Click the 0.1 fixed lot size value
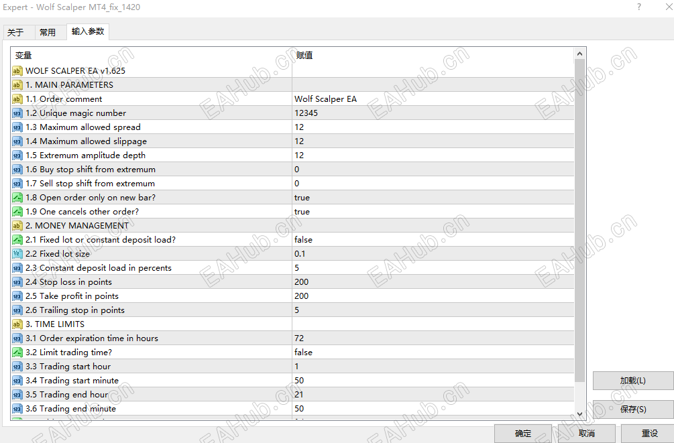 point(300,254)
